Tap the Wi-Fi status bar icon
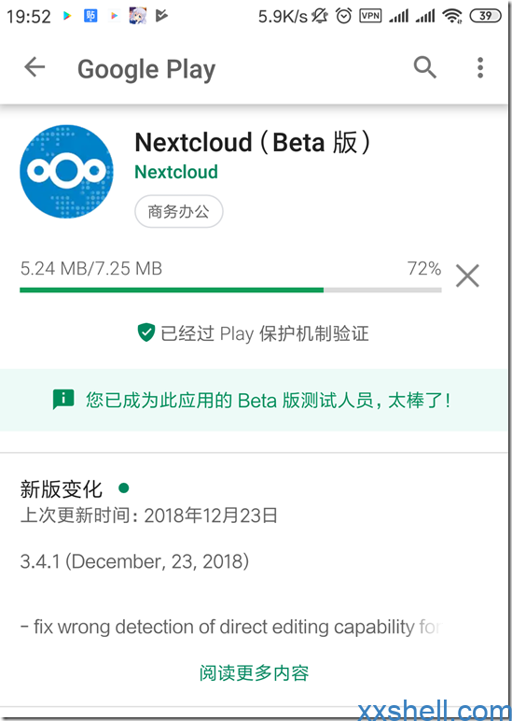 point(451,16)
